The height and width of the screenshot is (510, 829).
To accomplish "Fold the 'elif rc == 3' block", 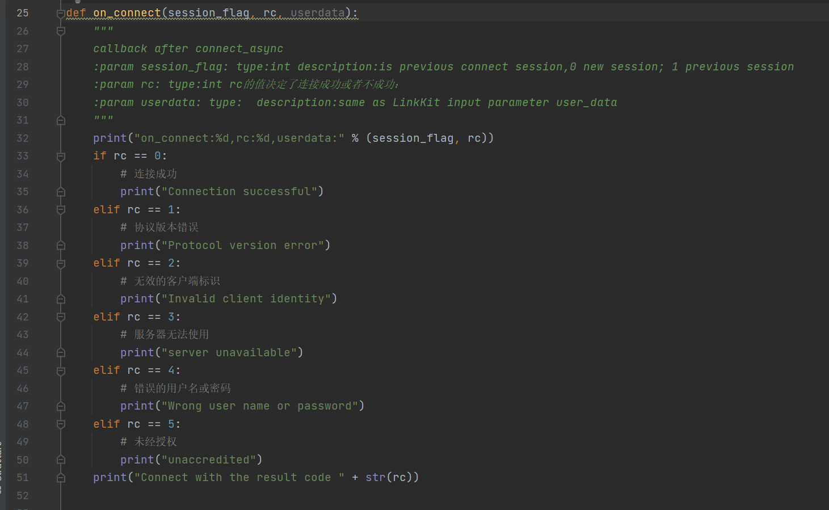I will pos(61,317).
